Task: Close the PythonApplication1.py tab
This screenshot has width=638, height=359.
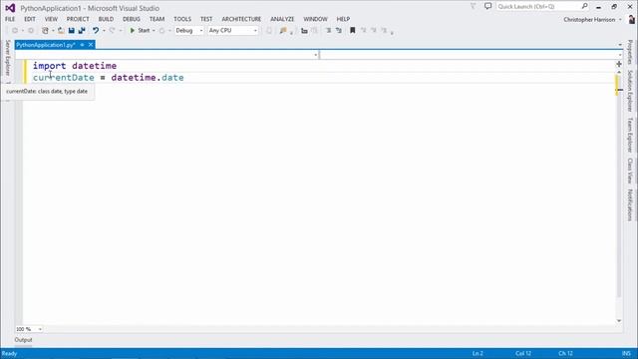Action: pos(91,45)
